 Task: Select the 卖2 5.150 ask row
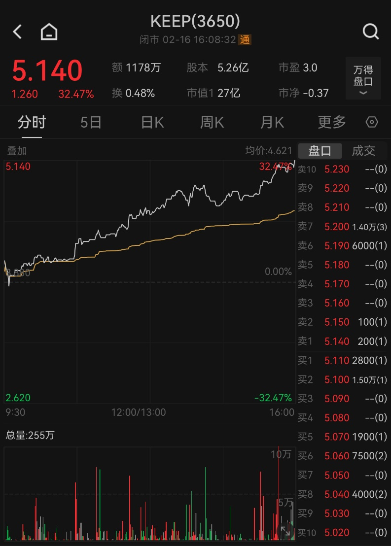[x=342, y=322]
